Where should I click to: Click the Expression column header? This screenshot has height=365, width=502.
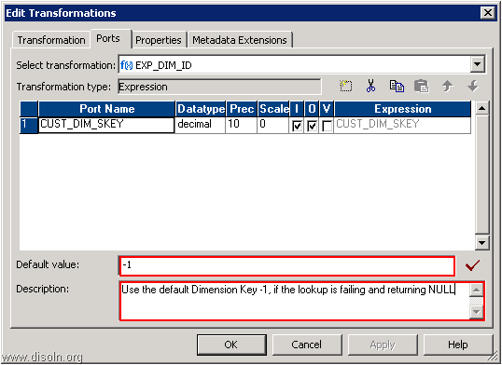[402, 109]
